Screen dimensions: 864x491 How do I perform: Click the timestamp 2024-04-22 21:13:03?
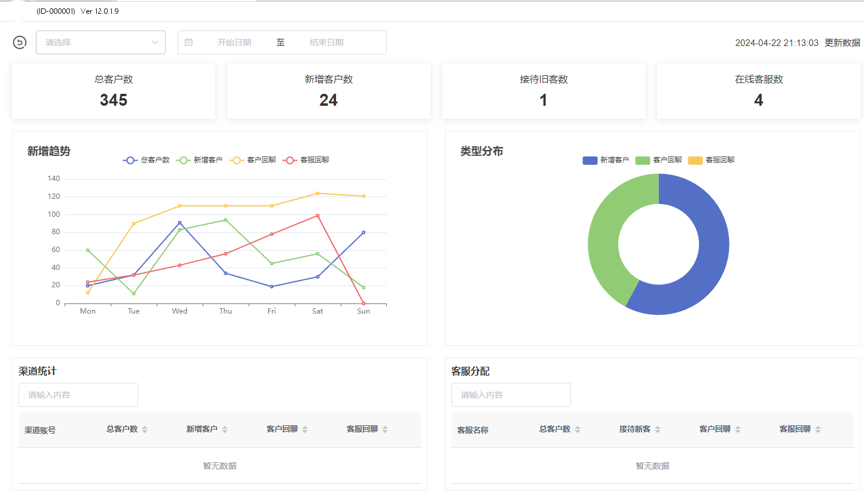777,43
